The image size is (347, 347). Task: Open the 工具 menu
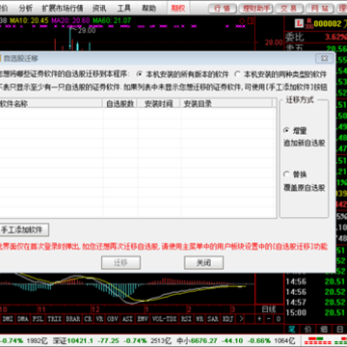pyautogui.click(x=123, y=8)
